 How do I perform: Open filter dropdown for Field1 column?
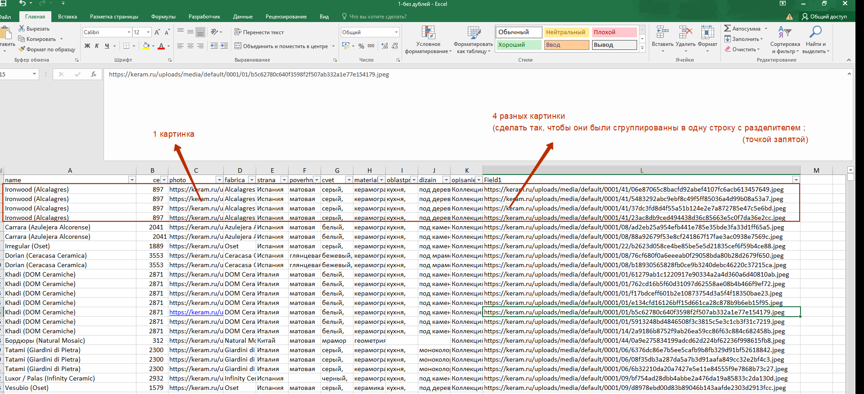click(796, 180)
